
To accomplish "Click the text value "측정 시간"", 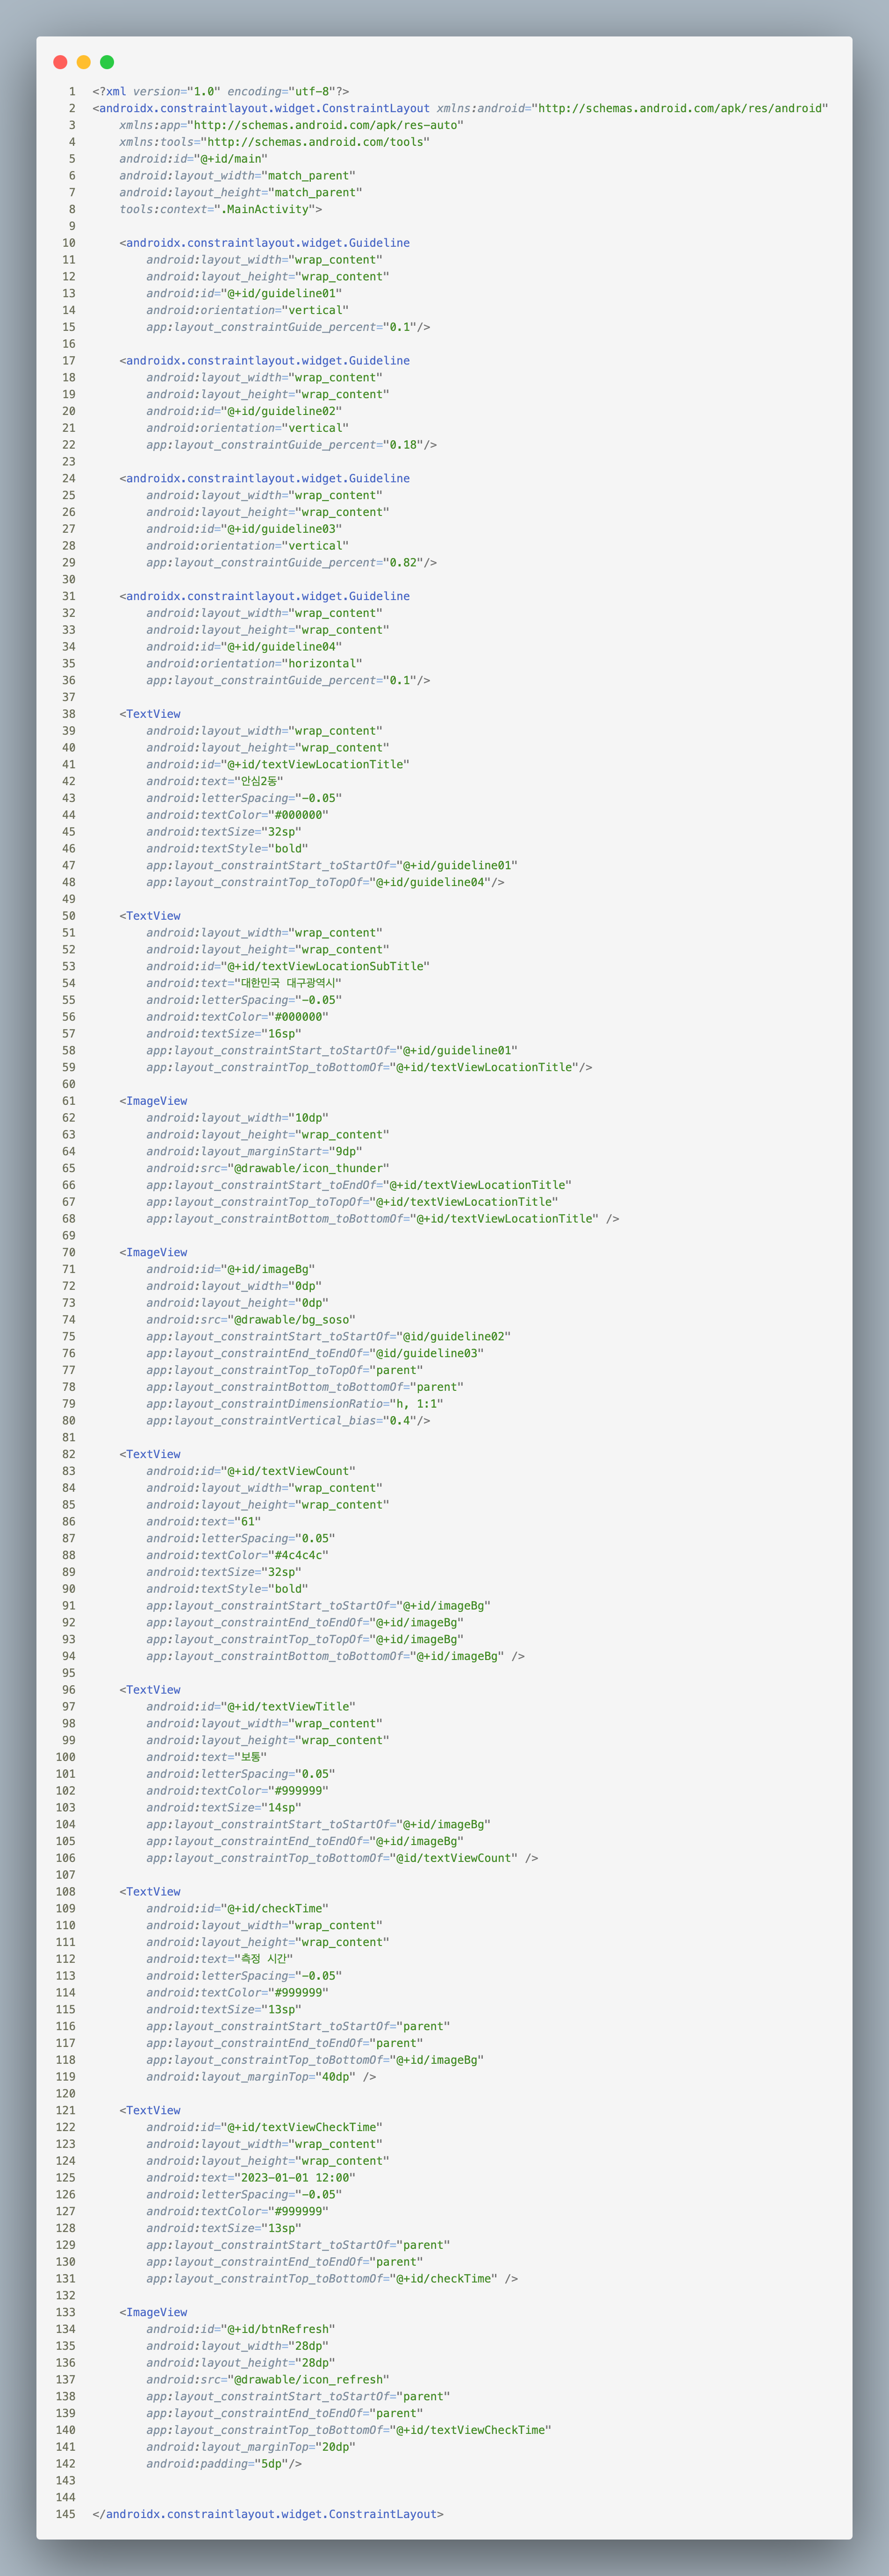I will point(264,1959).
